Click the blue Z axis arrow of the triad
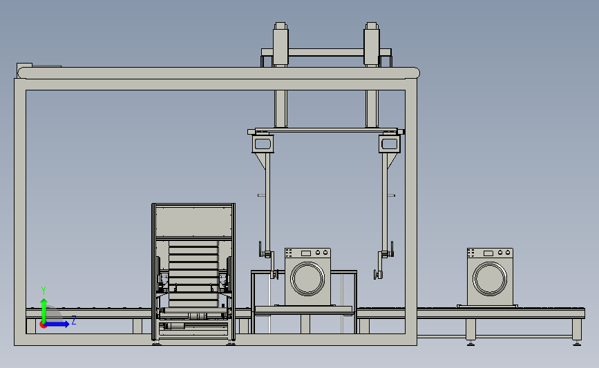Screen dimensions: 599x368 [57, 324]
